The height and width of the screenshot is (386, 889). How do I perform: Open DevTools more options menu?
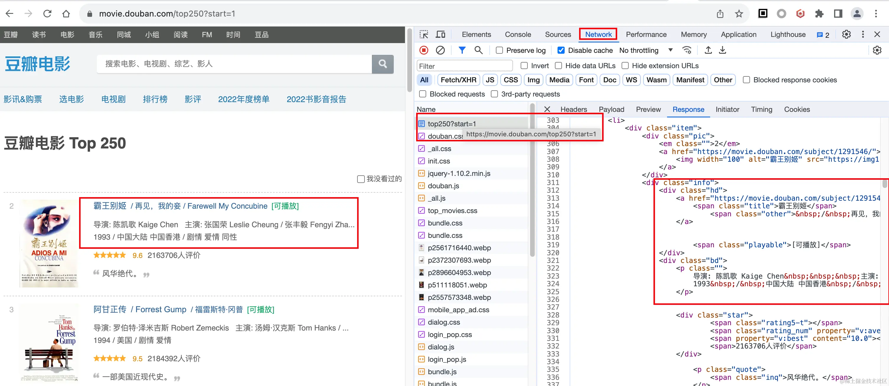pyautogui.click(x=863, y=35)
